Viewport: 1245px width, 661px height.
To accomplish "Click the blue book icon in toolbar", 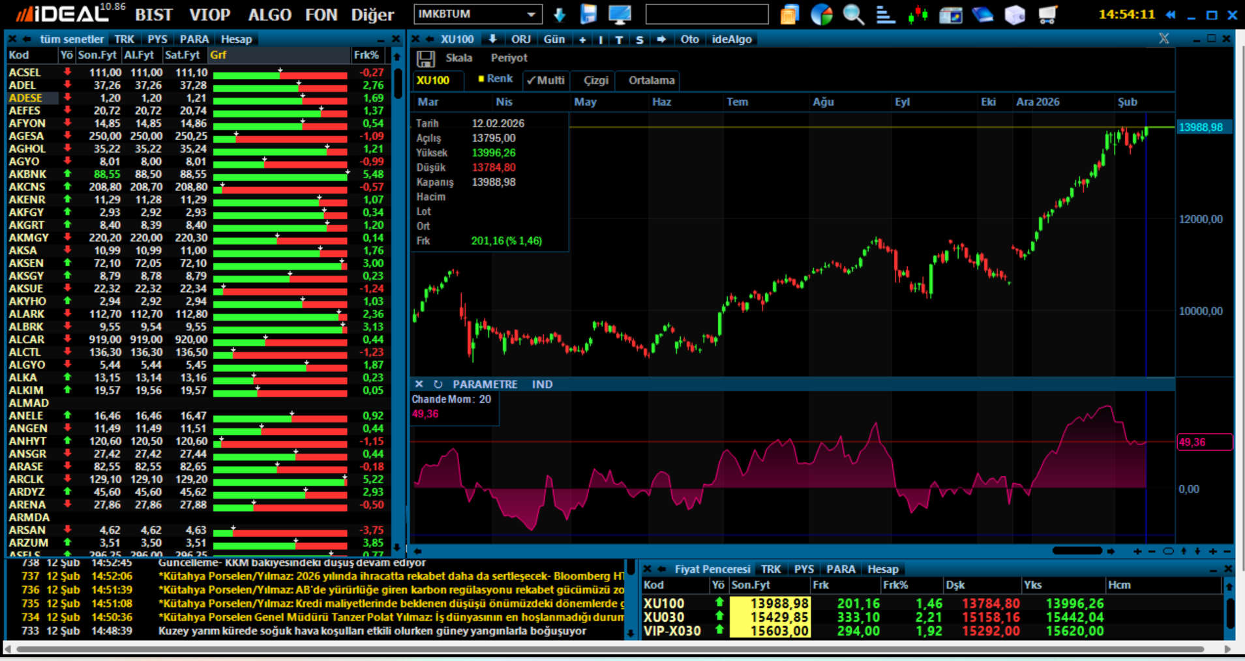I will tap(982, 14).
